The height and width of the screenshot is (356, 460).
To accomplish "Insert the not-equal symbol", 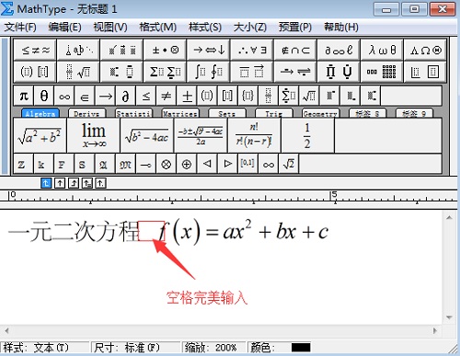I will coord(167,97).
